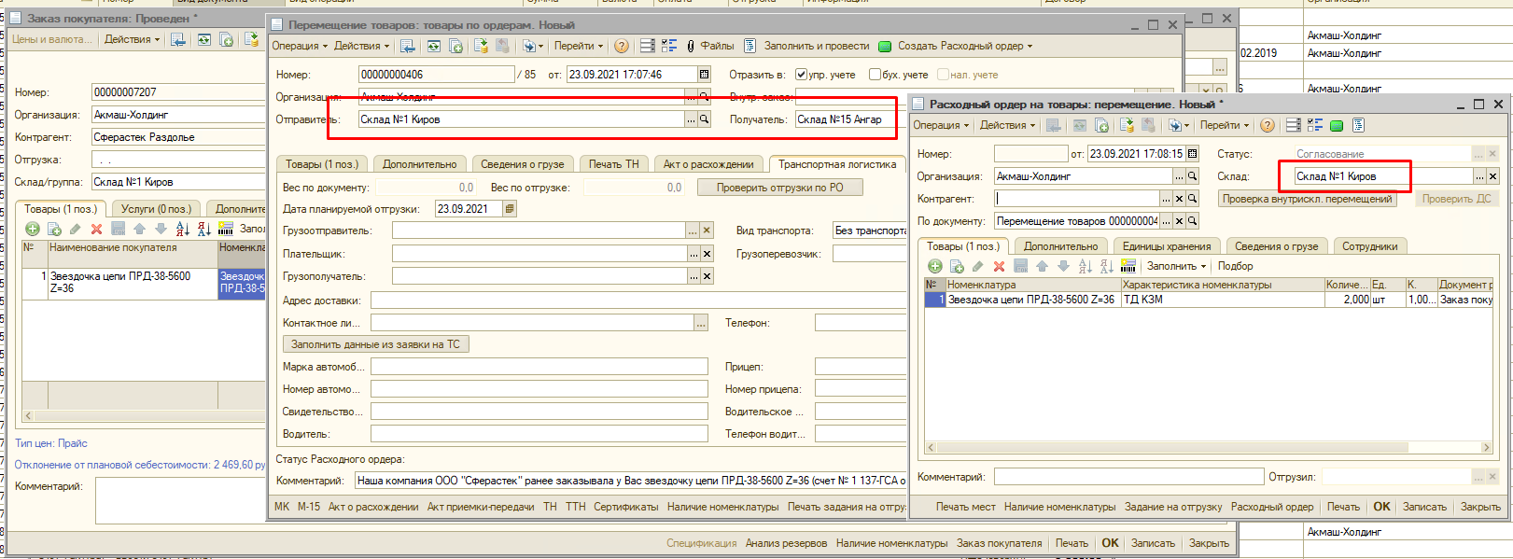The image size is (1513, 559).
Task: Click add row green plus in Заказ покупателя Товары
Action: (33, 229)
